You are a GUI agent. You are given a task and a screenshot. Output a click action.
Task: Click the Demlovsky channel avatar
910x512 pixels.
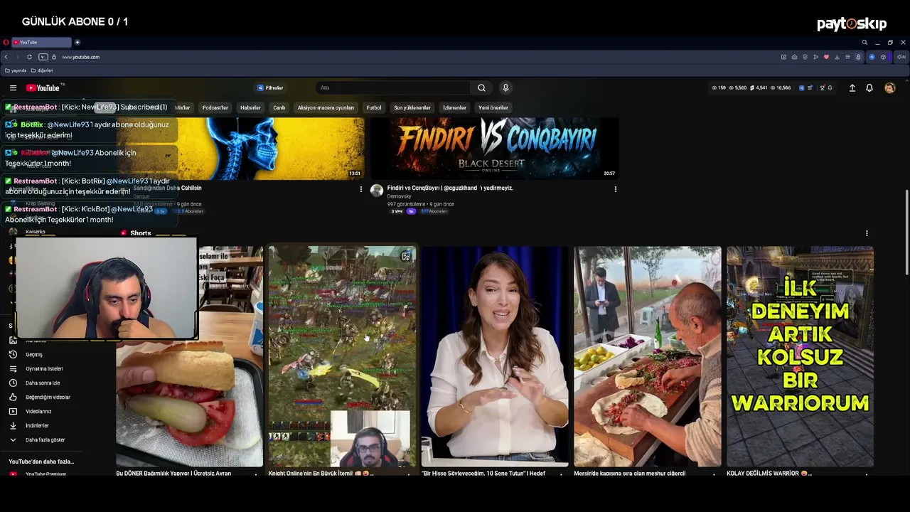coord(377,191)
